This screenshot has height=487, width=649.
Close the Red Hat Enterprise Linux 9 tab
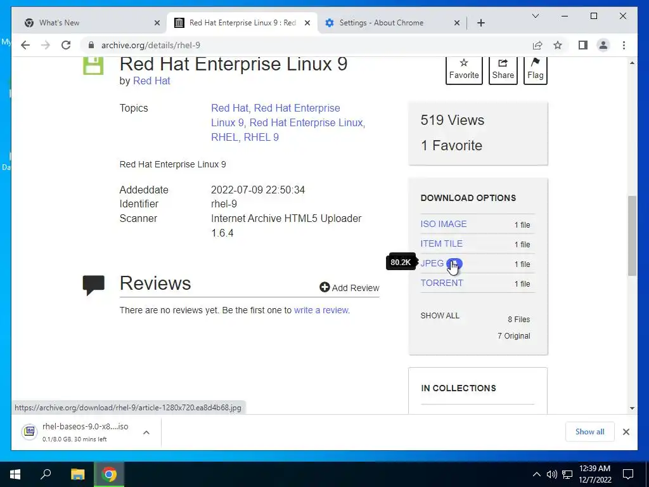307,23
